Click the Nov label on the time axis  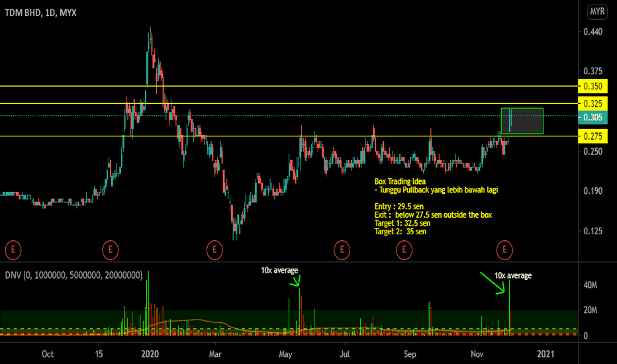coord(477,354)
